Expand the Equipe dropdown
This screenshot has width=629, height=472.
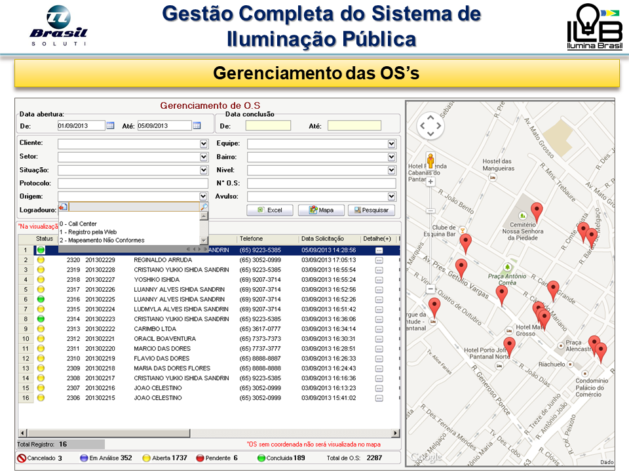tap(392, 144)
